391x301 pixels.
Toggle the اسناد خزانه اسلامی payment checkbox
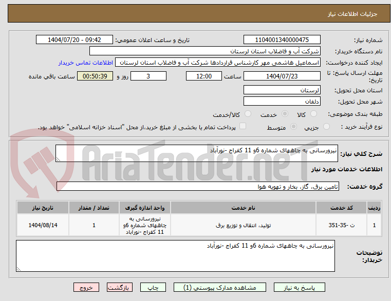point(243,126)
